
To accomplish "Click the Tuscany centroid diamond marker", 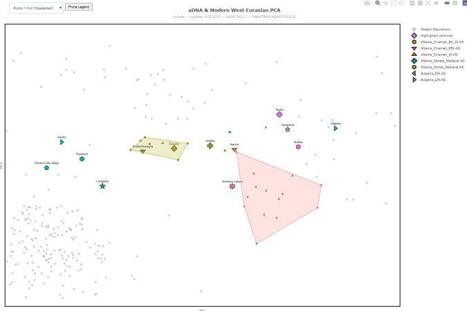I will click(x=174, y=148).
